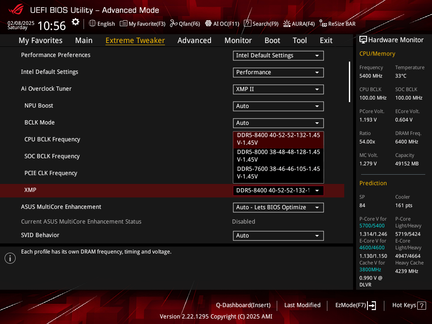Open the SVID Behavior dropdown
This screenshot has height=324, width=432.
coord(278,235)
